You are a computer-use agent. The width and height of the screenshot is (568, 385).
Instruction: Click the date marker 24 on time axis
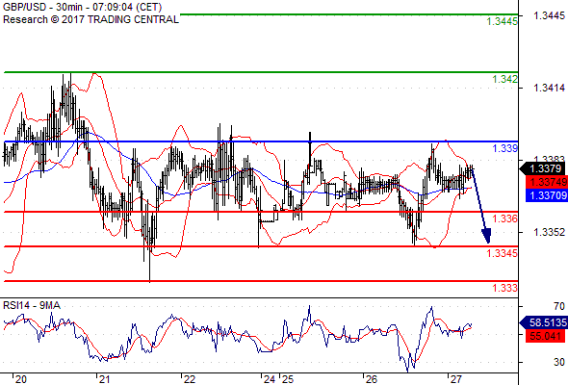(x=270, y=379)
